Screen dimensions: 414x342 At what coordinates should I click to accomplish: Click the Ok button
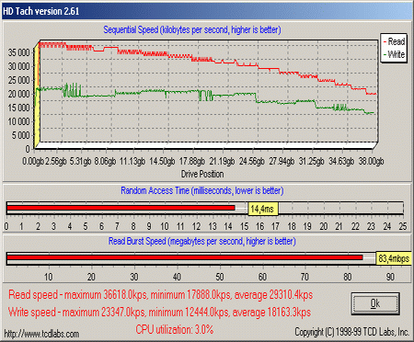(x=375, y=303)
